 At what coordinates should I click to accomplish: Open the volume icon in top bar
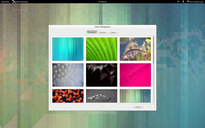pyautogui.click(x=178, y=2)
